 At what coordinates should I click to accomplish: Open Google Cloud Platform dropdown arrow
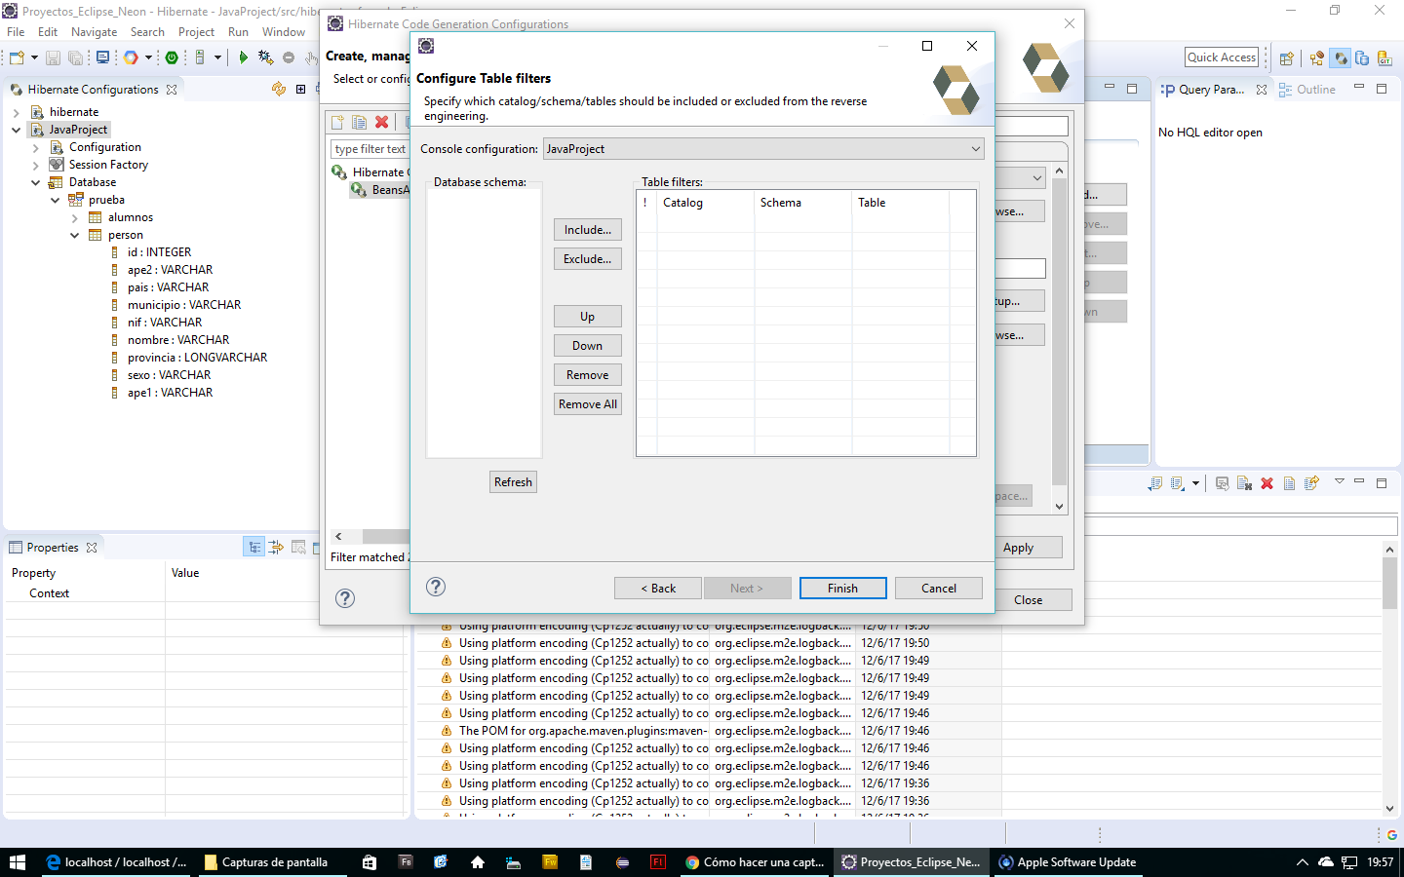(148, 57)
